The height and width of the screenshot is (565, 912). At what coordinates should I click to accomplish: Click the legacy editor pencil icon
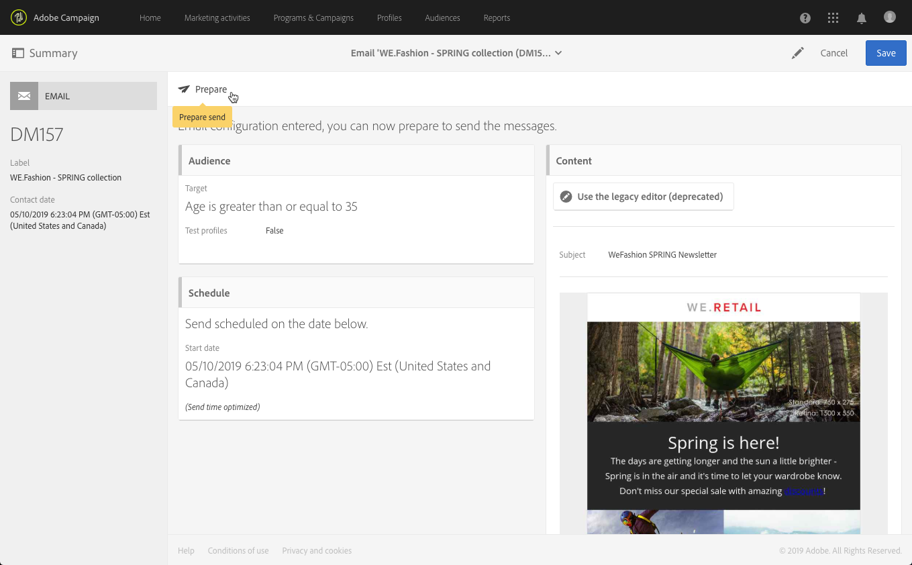[x=566, y=197]
